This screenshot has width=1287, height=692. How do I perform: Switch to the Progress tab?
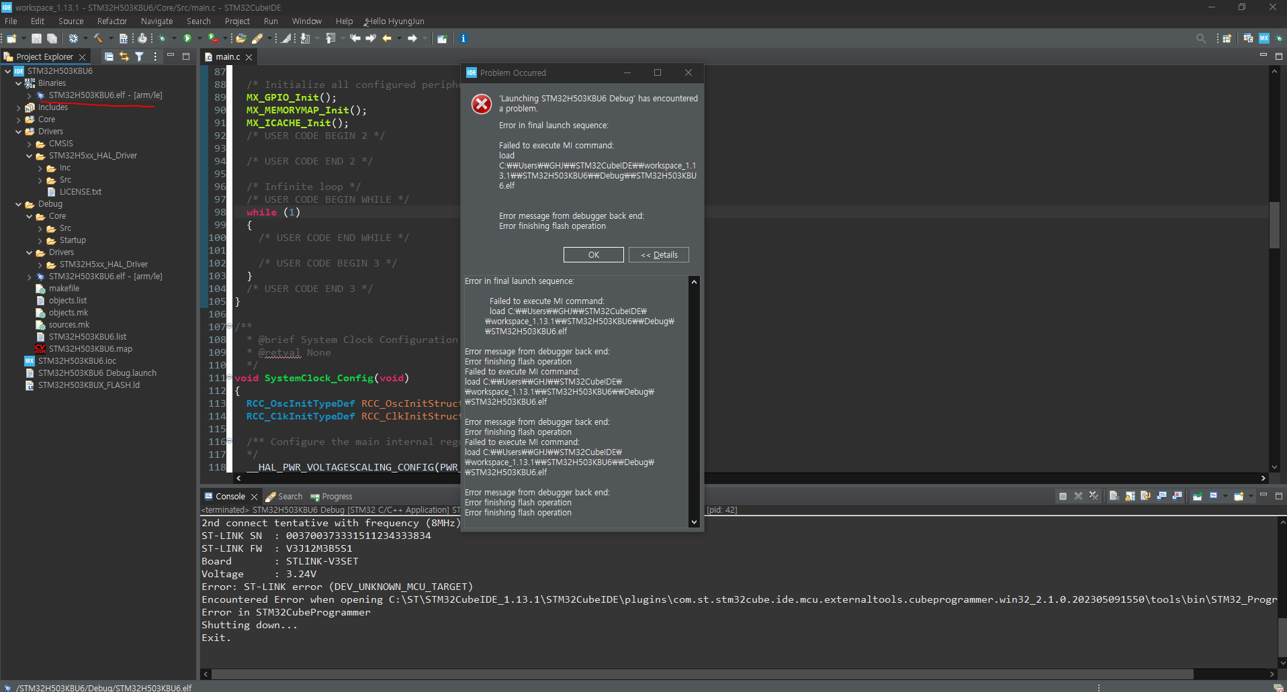tap(337, 497)
